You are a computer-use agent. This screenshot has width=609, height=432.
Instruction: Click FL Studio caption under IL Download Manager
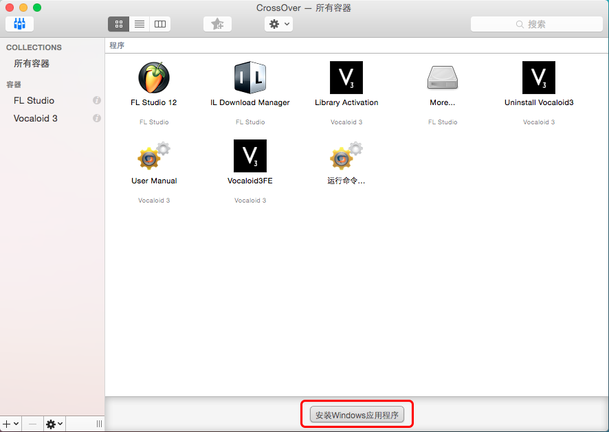(250, 122)
